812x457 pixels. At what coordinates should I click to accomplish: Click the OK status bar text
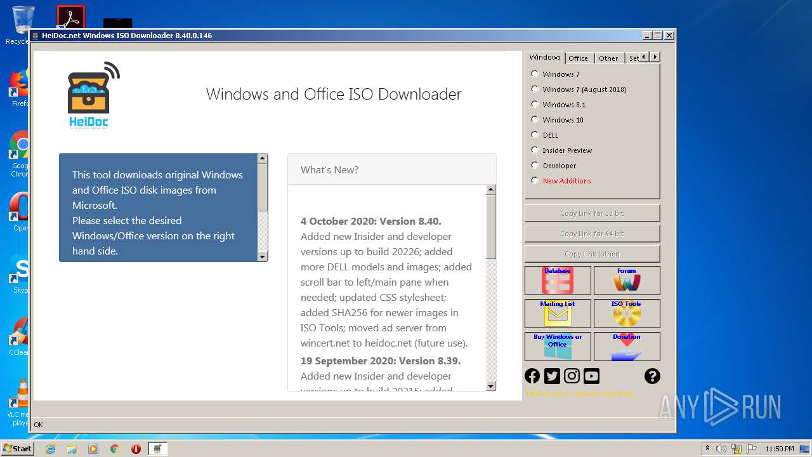38,425
